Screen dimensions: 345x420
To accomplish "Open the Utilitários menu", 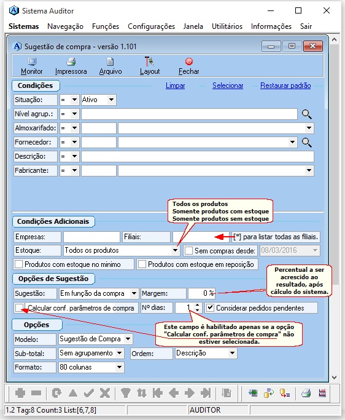I will (227, 26).
